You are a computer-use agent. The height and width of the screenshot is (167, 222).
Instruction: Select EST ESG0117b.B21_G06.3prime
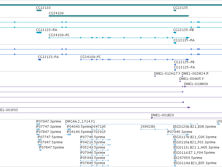pos(195,137)
